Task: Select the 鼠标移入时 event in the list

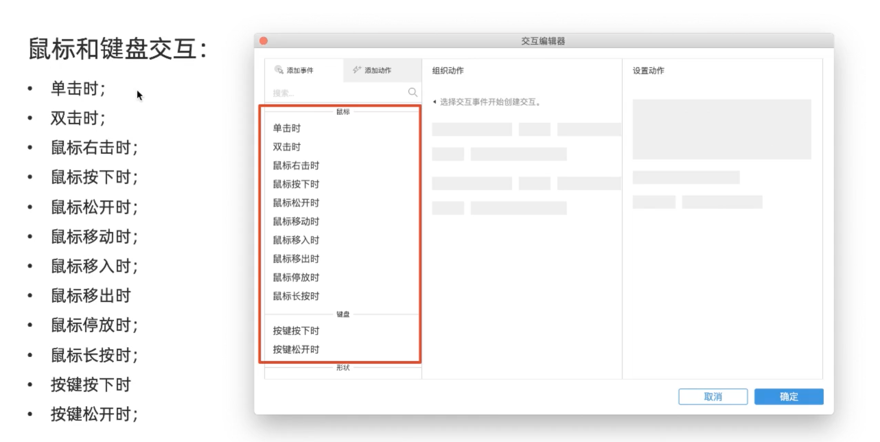Action: click(343, 240)
